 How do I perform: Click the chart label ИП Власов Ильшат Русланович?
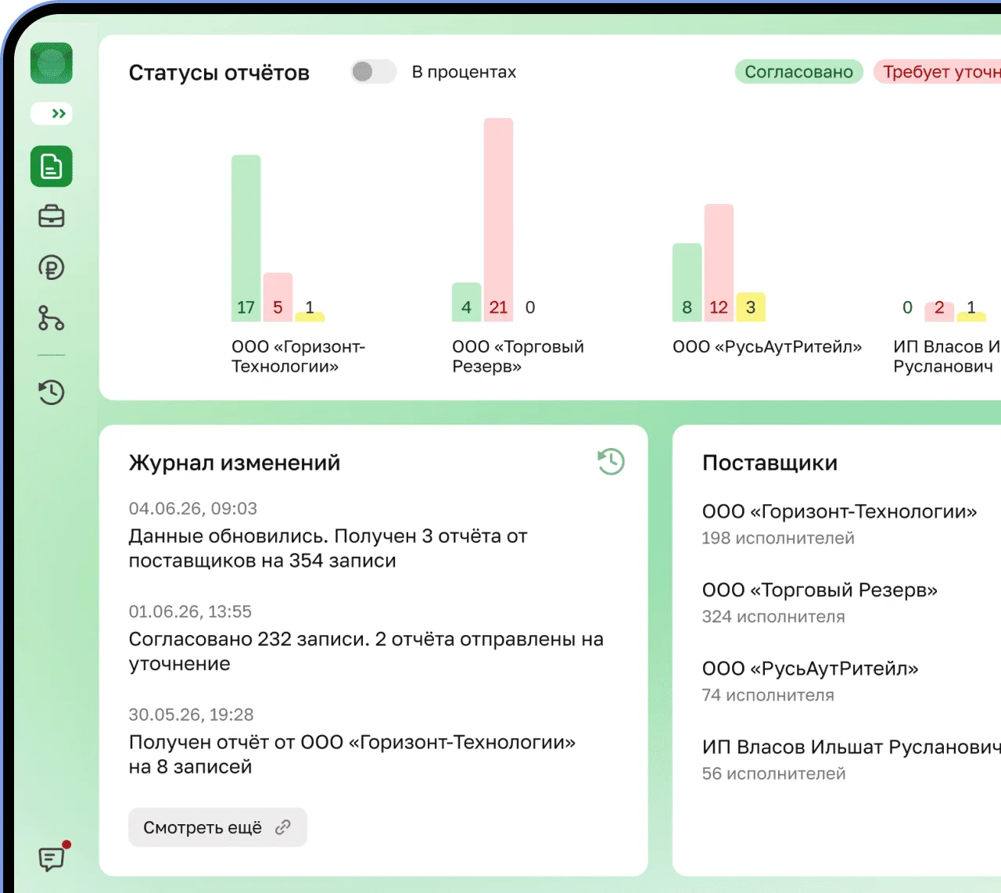coord(947,357)
